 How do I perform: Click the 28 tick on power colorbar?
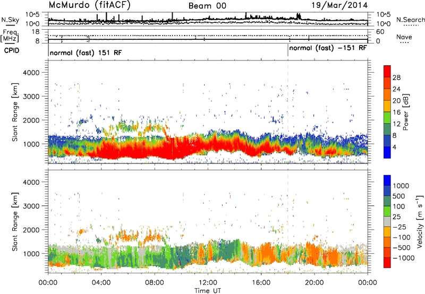click(x=396, y=77)
